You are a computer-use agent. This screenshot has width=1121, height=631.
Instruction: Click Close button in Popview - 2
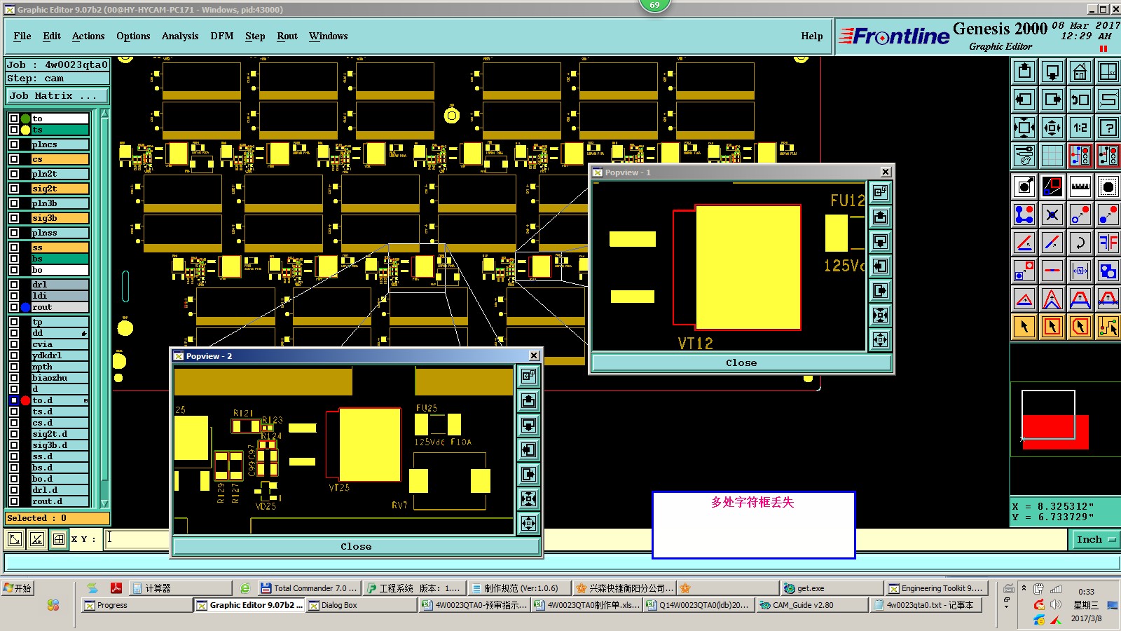click(356, 547)
